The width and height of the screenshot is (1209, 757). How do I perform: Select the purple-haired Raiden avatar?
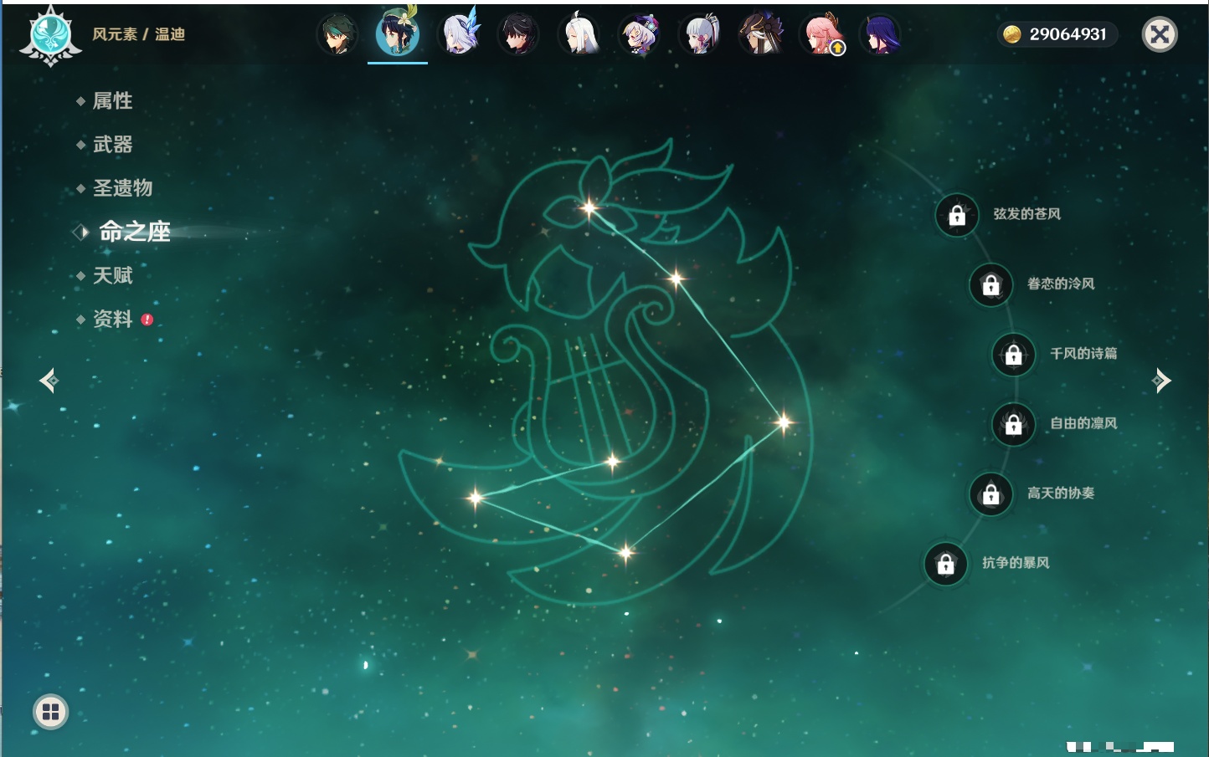882,35
